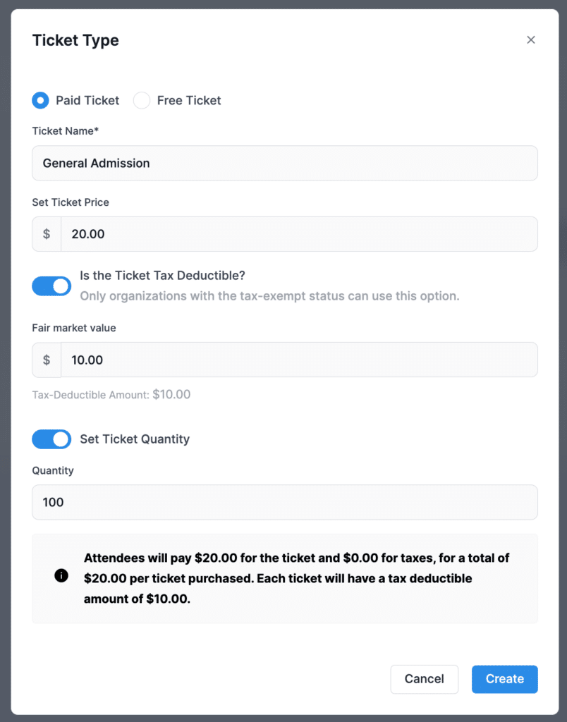
Task: Click the dollar sign next to ticket price
Action: [46, 233]
